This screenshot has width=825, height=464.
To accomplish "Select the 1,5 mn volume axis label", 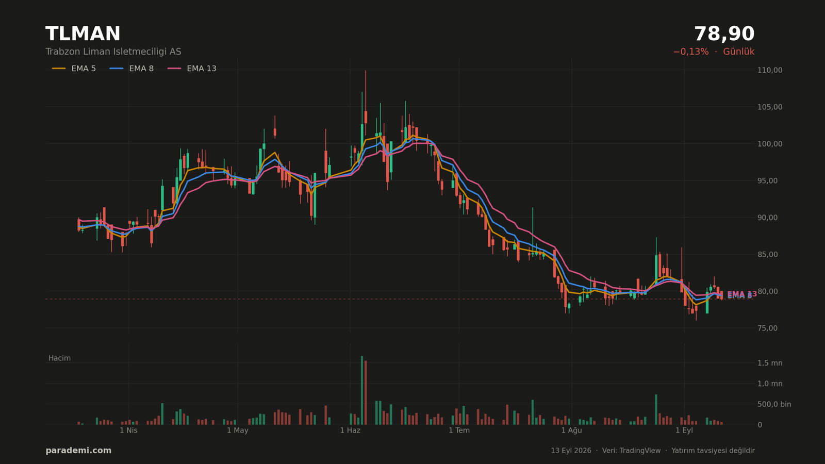I will click(x=770, y=363).
